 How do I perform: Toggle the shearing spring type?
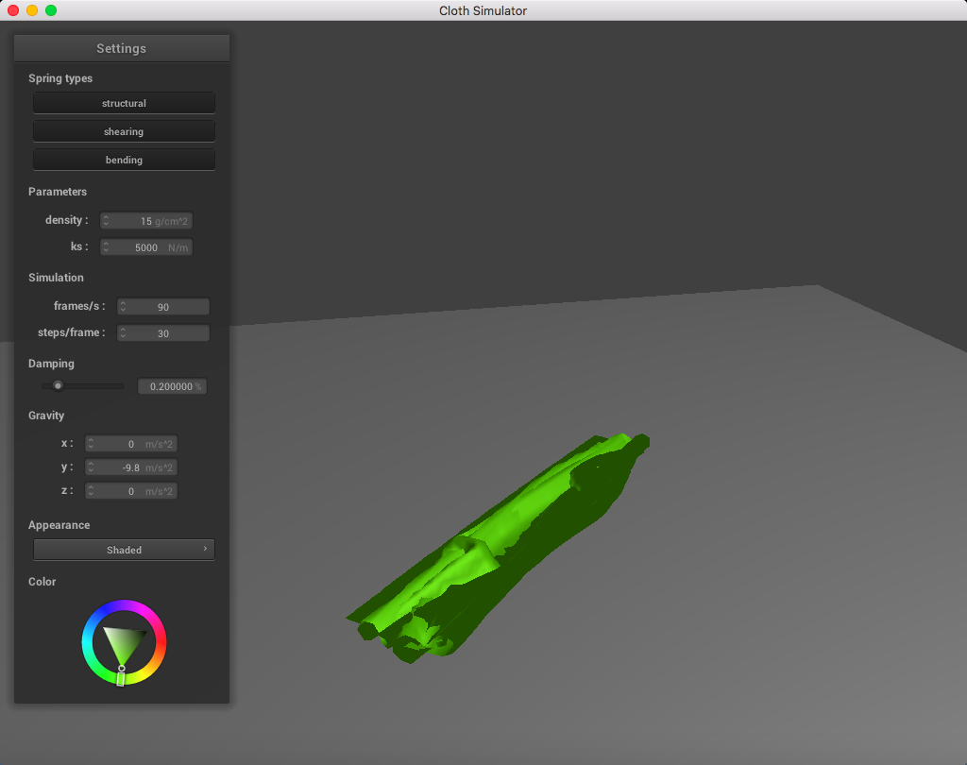[124, 131]
